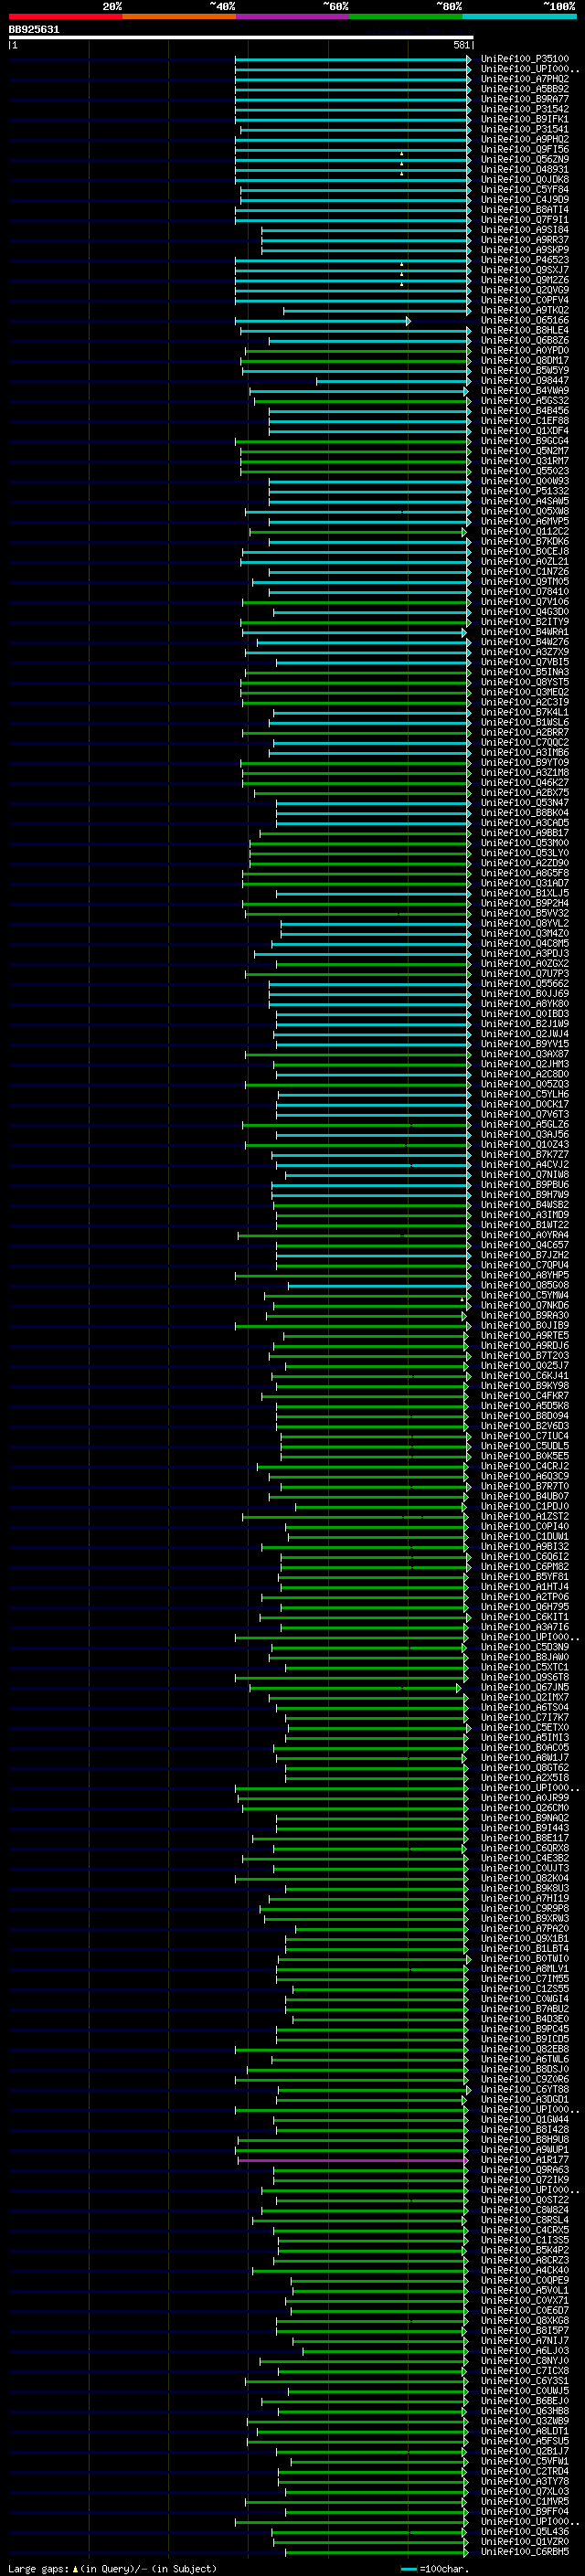Click the short cyan alignment bar for O65166

pos(322,321)
